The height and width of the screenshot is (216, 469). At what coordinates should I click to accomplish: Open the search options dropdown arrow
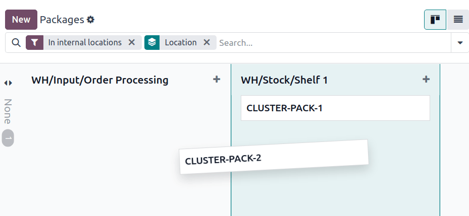pos(460,43)
